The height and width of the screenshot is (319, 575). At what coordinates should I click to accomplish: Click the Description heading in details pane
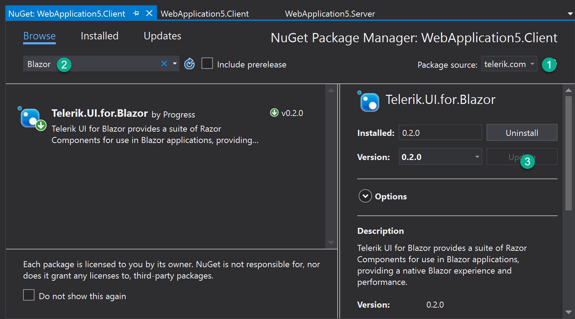pos(380,231)
